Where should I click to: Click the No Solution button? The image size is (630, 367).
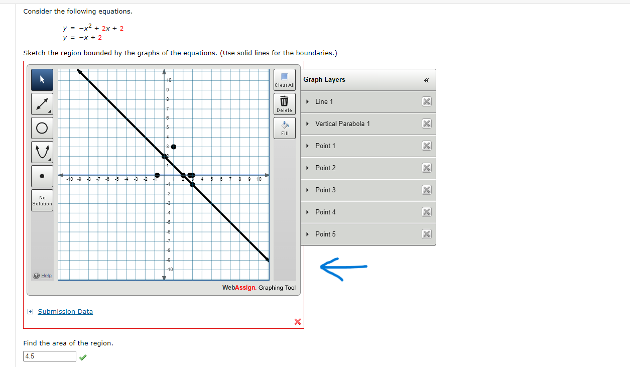pos(42,199)
